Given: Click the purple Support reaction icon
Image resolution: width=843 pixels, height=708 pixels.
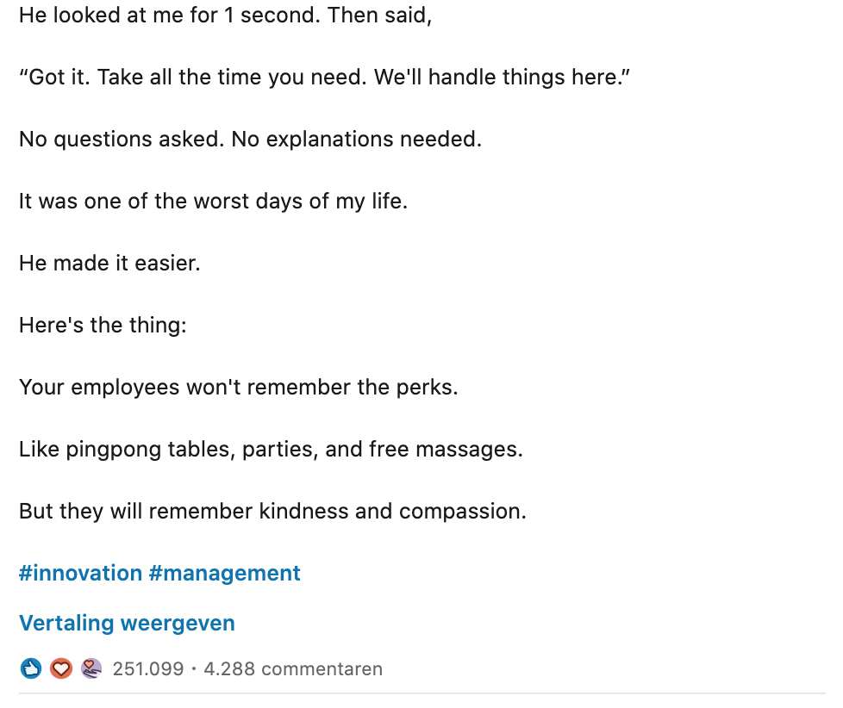Looking at the screenshot, I should 91,668.
